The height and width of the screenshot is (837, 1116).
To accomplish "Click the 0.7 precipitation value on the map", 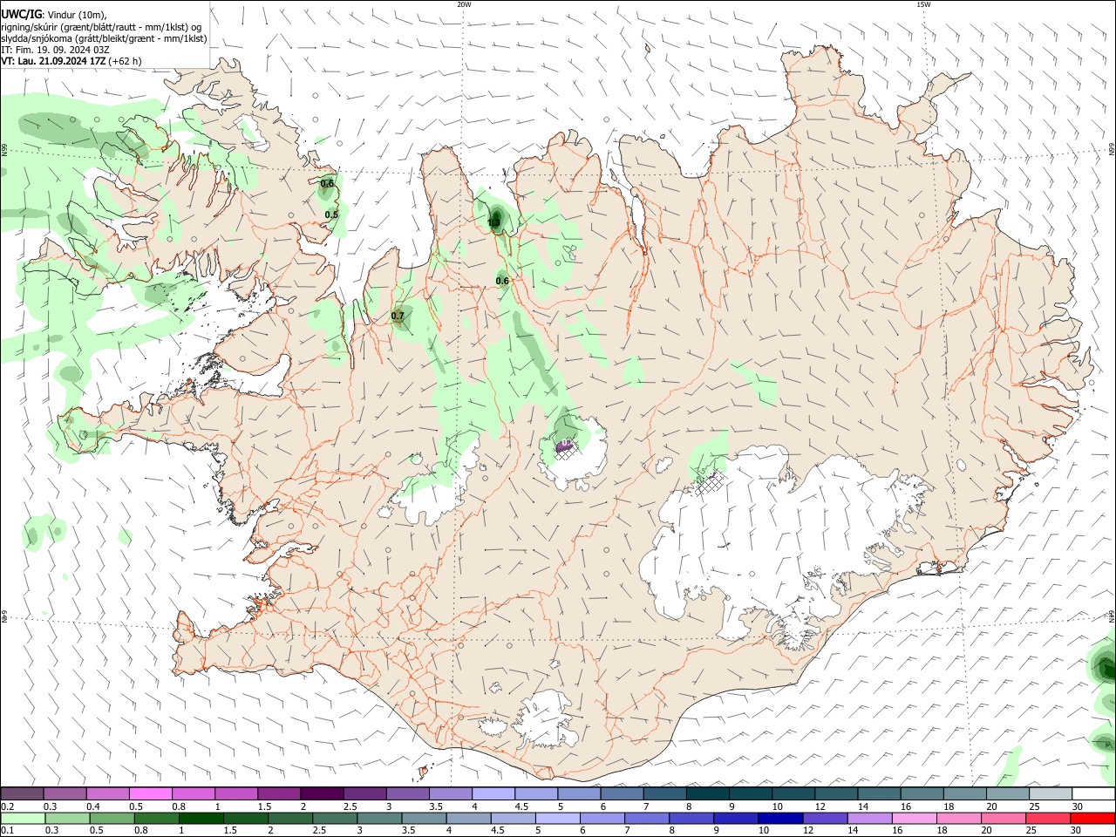I will [398, 316].
